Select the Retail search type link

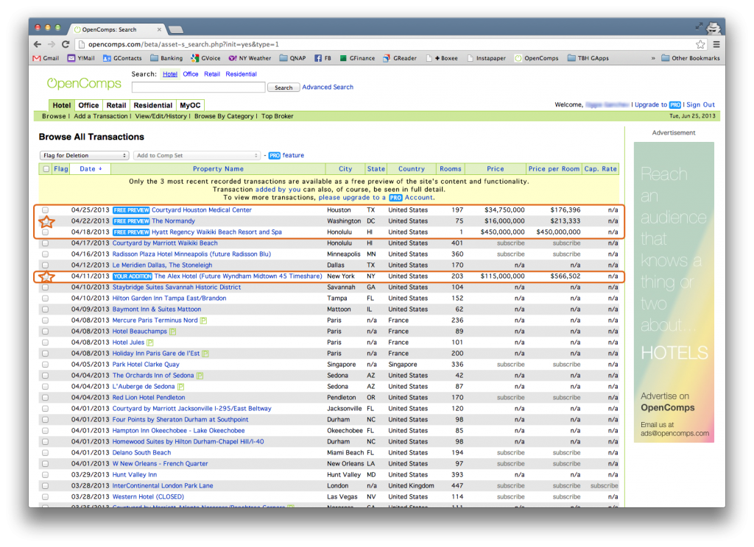point(211,74)
